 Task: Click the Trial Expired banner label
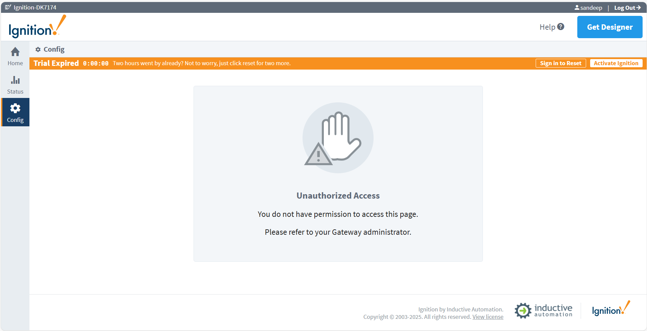tap(56, 63)
